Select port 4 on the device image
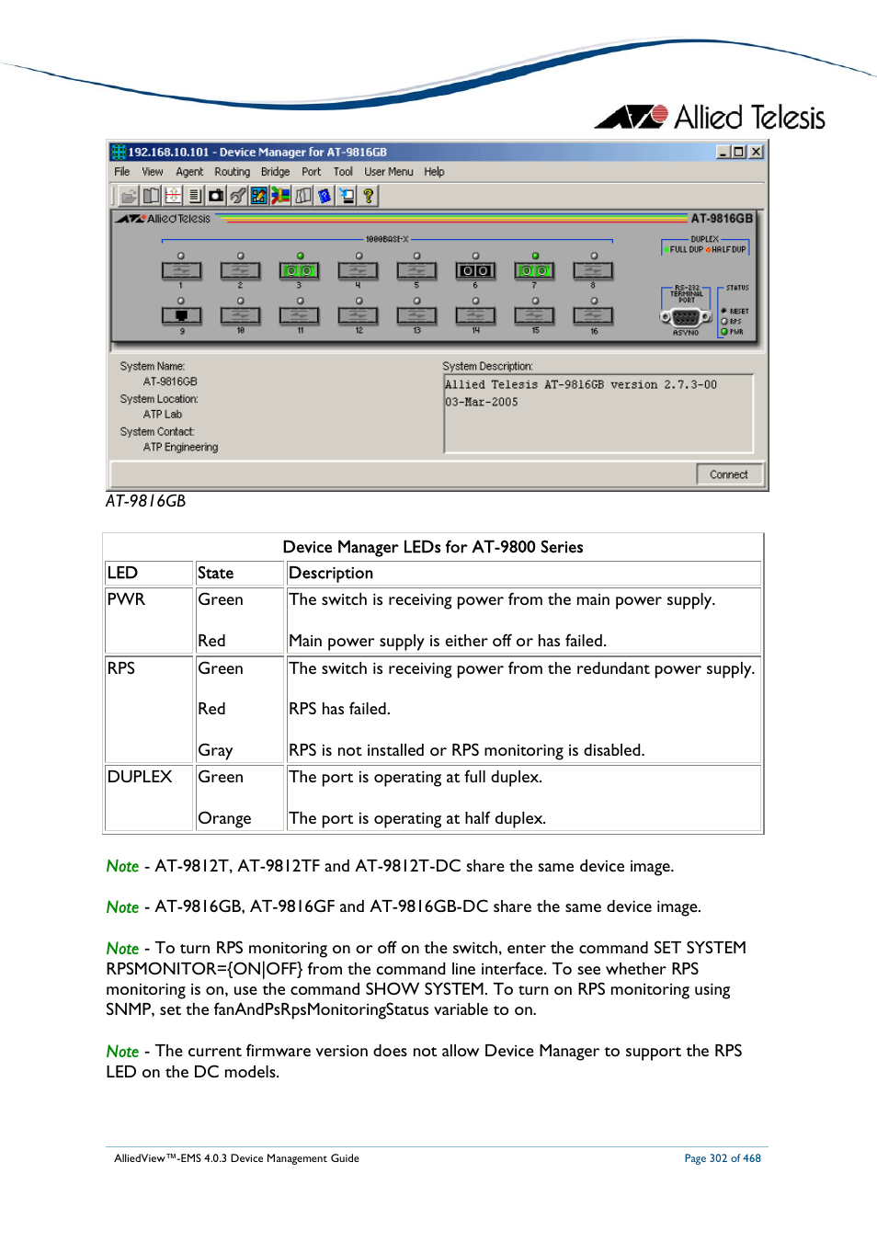The width and height of the screenshot is (877, 1242). (358, 270)
